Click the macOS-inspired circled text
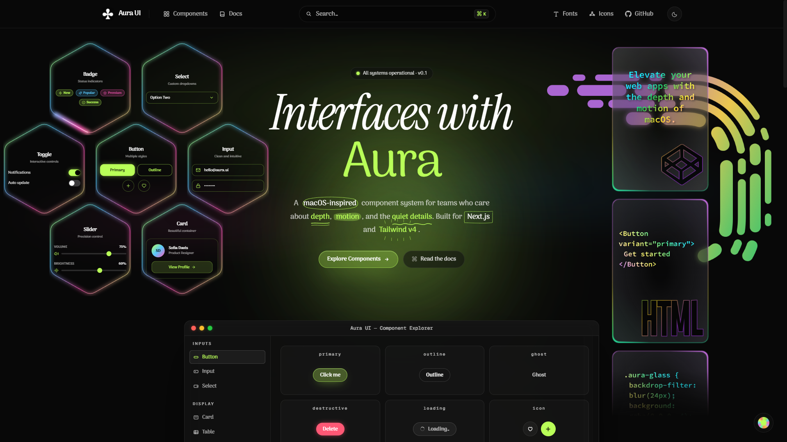Image resolution: width=787 pixels, height=442 pixels. 330,203
